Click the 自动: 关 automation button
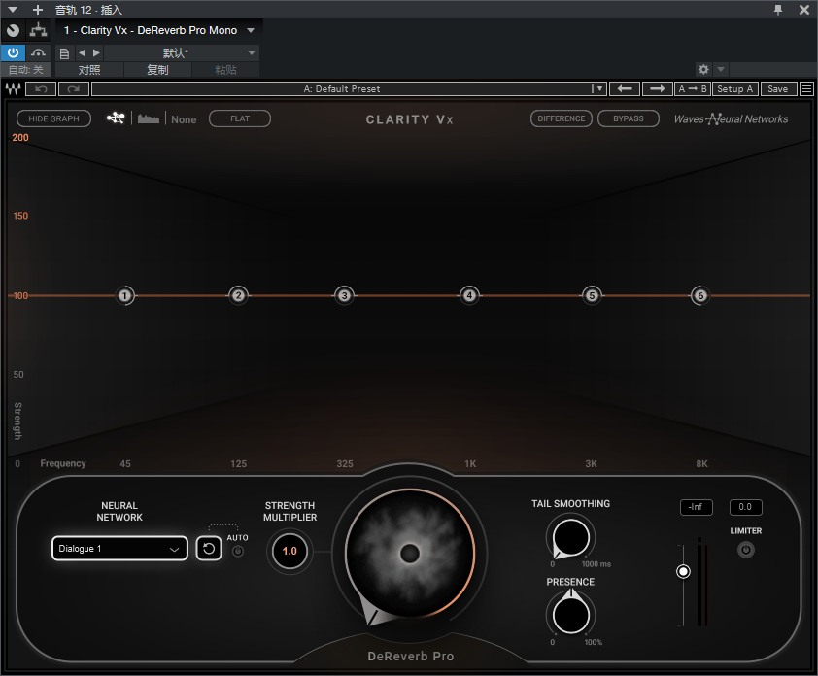 pos(25,70)
